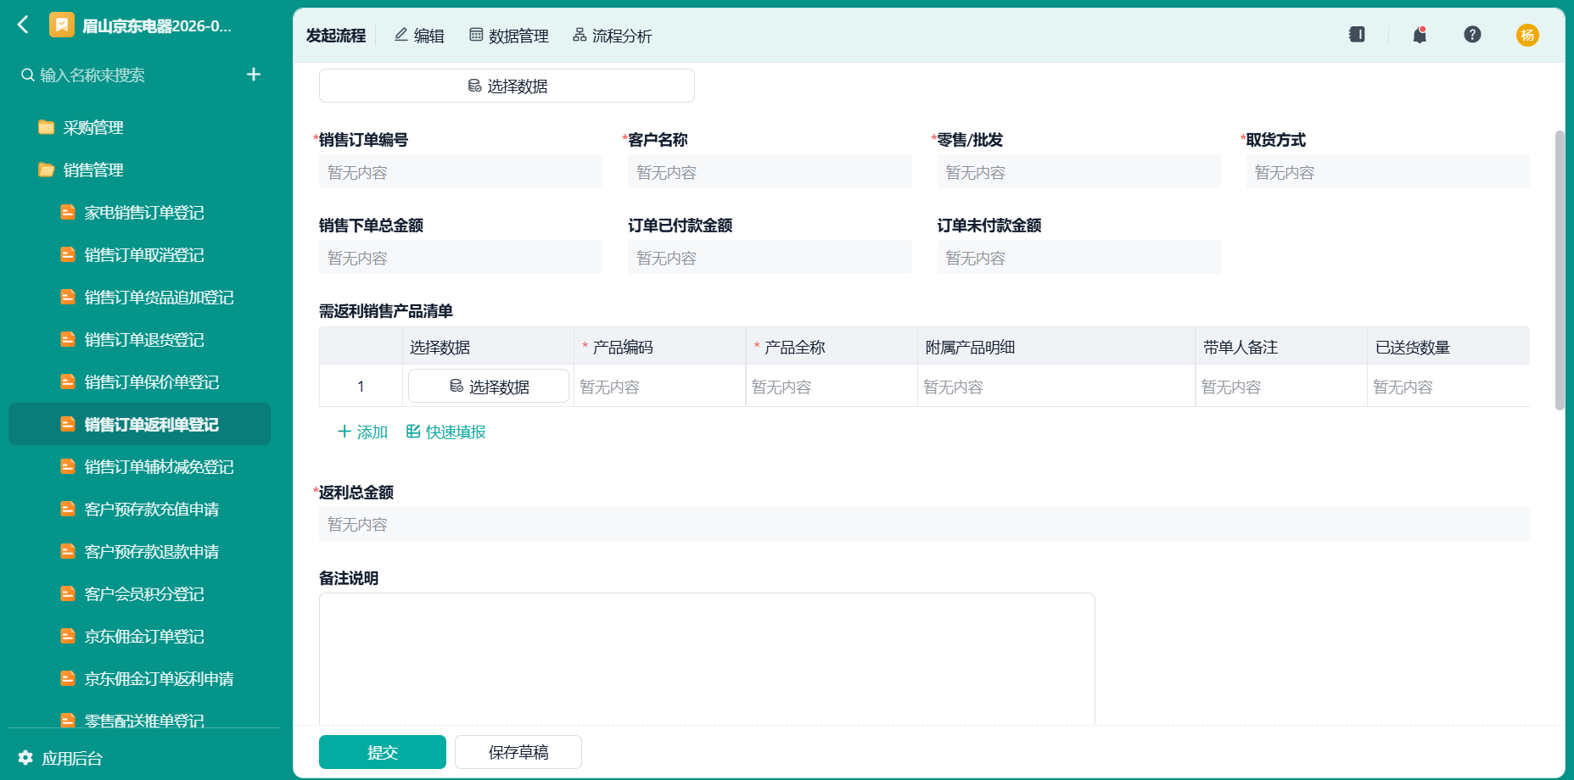Open 销售订单返利单登记 in sidebar
This screenshot has width=1574, height=780.
(139, 424)
